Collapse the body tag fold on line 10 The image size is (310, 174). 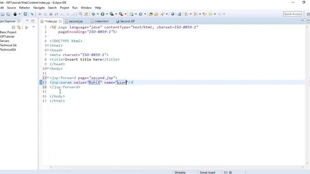(x=47, y=69)
